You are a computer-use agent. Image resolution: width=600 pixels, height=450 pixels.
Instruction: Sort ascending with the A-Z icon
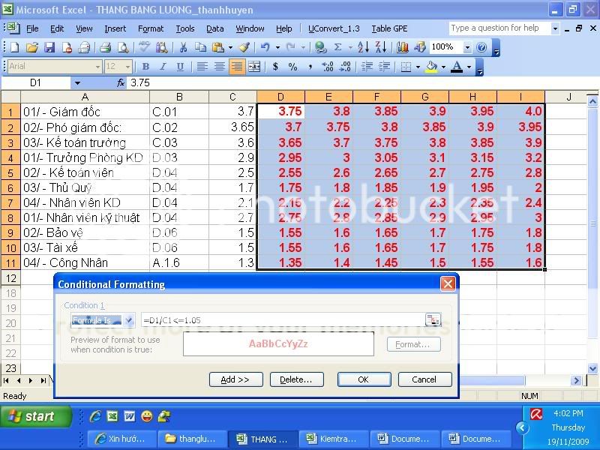pos(364,47)
